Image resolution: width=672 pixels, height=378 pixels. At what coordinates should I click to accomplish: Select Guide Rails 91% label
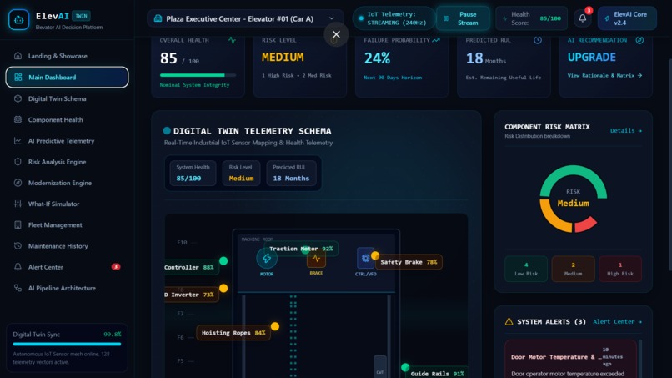[x=437, y=374]
